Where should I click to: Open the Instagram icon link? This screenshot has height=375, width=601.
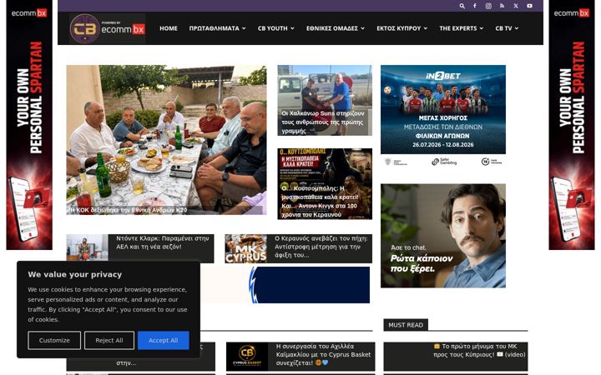[x=488, y=6]
